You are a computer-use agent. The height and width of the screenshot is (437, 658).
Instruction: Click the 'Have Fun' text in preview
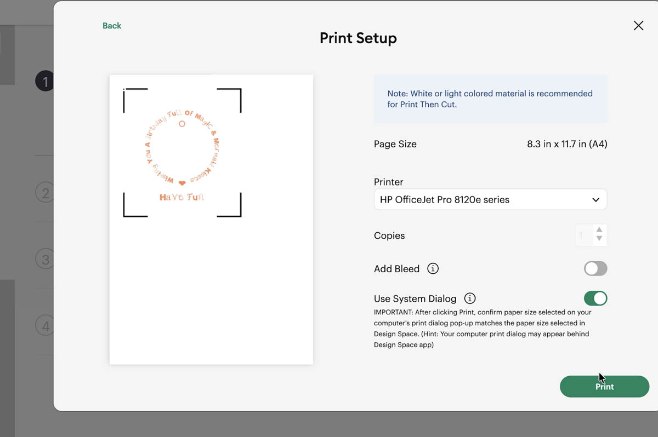[182, 197]
